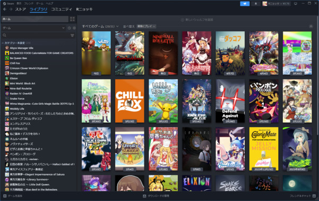
Task: Click the blue announcements megaphone button
Action: coord(245,4)
